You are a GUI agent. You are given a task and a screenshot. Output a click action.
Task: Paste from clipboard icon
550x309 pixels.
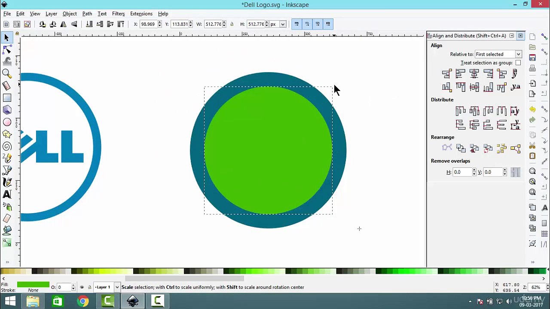(532, 156)
